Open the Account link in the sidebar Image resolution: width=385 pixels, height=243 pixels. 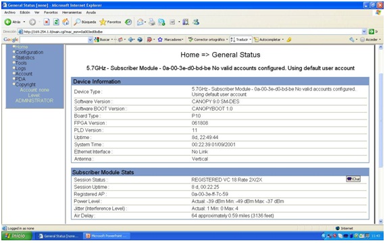point(24,74)
